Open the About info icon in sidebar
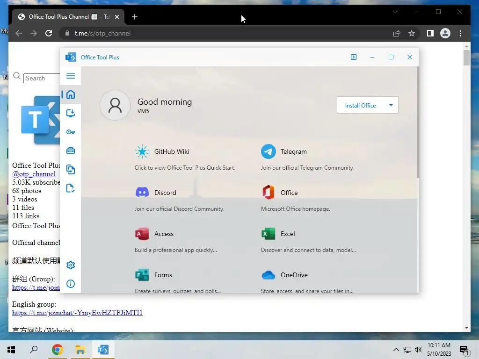This screenshot has height=359, width=479. tap(71, 284)
